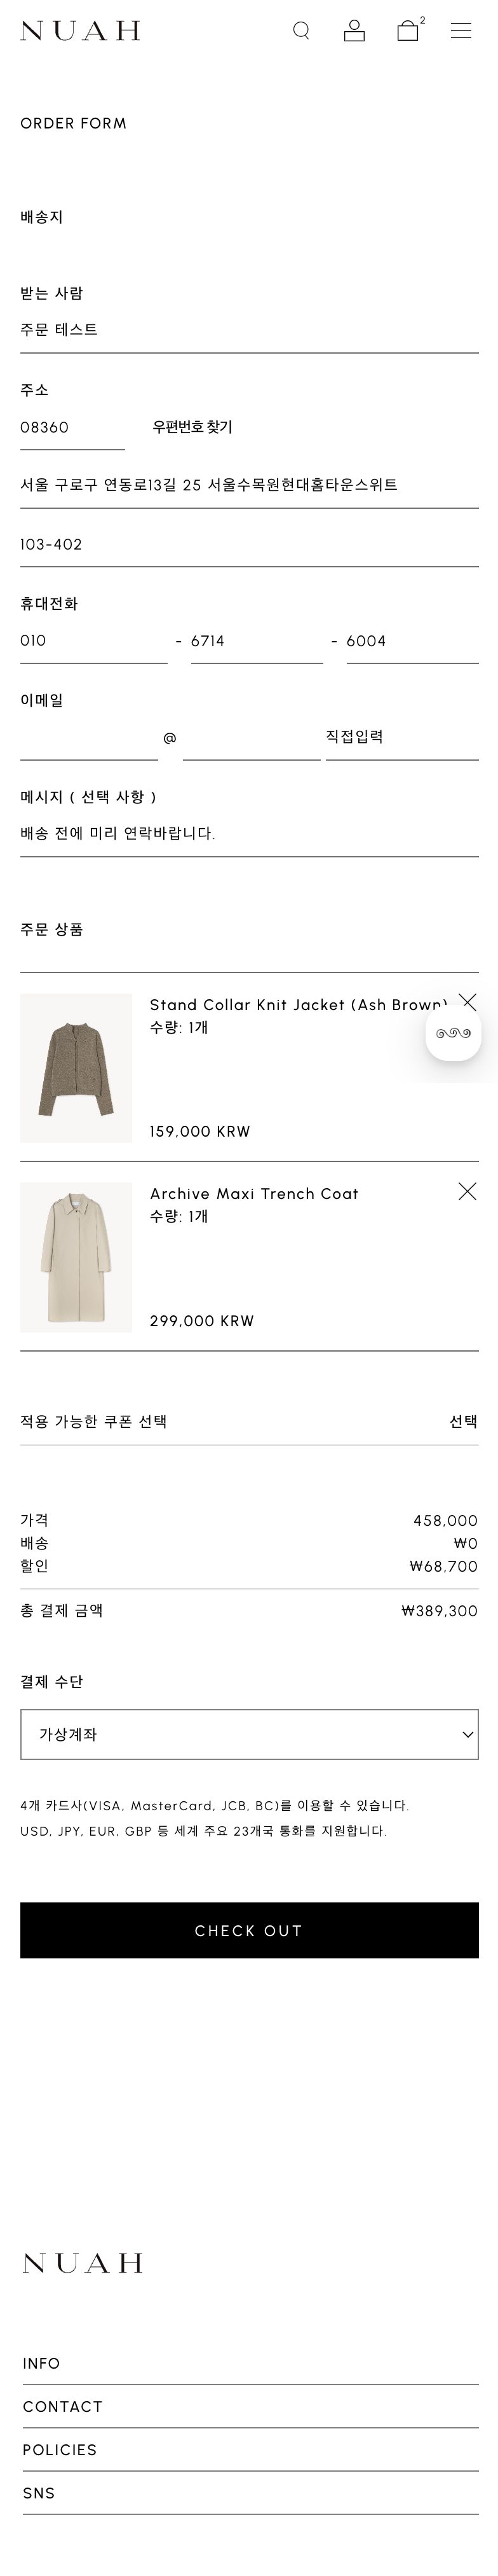Remove Archive Maxi Trench Coat item

[x=467, y=1191]
